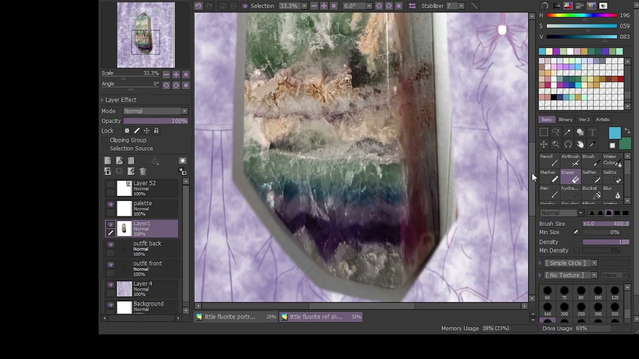Select the Move tool
This screenshot has width=639, height=359.
click(x=544, y=145)
